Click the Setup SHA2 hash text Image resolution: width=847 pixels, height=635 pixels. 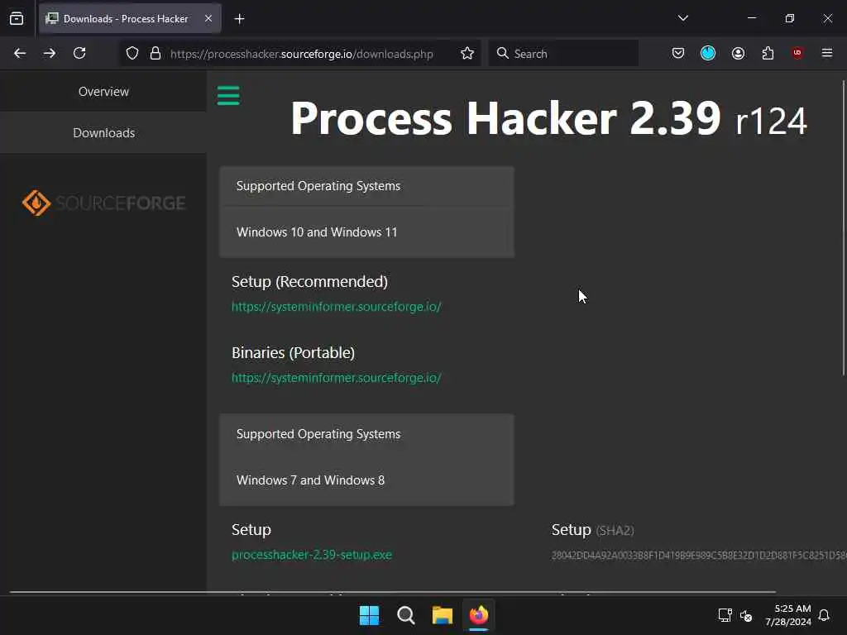point(699,556)
